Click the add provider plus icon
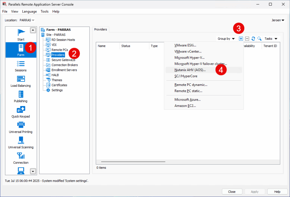The image size is (290, 197). point(241,39)
